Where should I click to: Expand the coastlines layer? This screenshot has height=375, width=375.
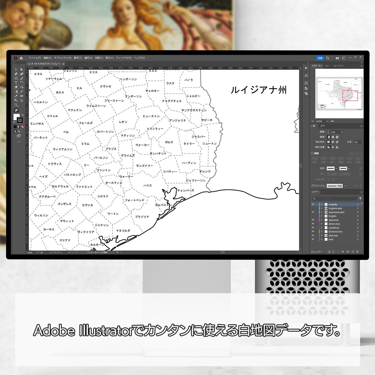coord(321,228)
